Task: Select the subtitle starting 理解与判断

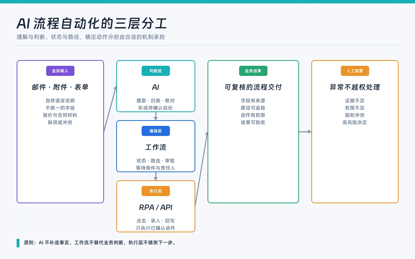Action: pyautogui.click(x=91, y=37)
